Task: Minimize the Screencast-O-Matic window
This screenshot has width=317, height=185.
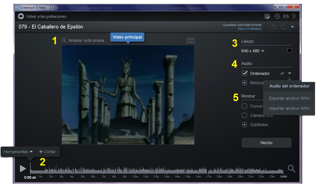Action: pyautogui.click(x=278, y=7)
